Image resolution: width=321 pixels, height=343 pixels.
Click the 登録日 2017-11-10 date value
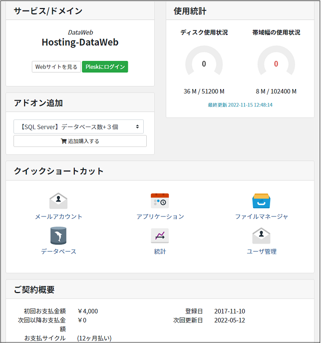230,311
